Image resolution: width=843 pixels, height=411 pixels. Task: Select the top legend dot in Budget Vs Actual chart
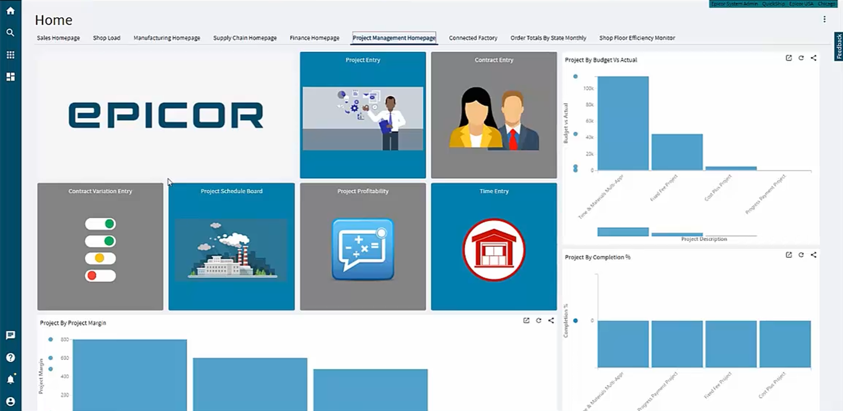tap(575, 77)
